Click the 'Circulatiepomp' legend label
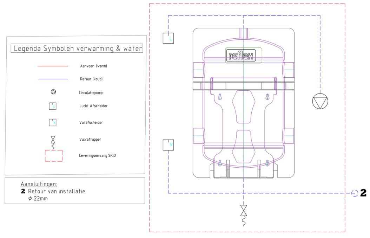This screenshot has height=238, width=370. pyautogui.click(x=91, y=93)
